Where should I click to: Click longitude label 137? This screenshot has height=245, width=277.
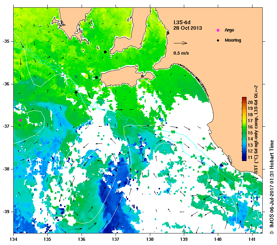[x=116, y=239]
